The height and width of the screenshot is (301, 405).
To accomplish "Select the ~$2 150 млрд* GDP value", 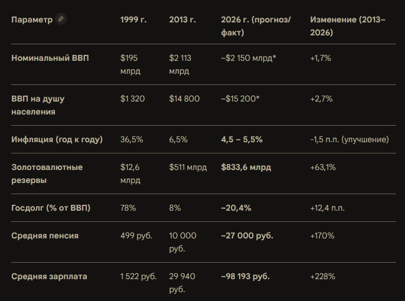I will [x=249, y=58].
